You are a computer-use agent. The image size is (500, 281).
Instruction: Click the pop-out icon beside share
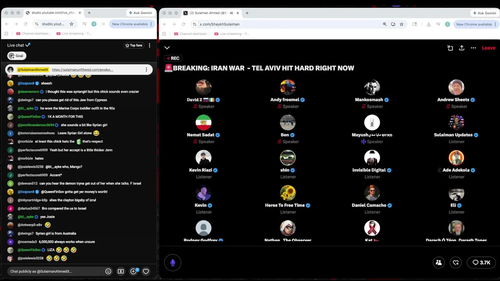point(450,48)
